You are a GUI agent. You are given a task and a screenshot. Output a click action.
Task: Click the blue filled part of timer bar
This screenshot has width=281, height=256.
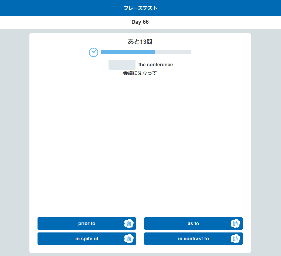[128, 52]
